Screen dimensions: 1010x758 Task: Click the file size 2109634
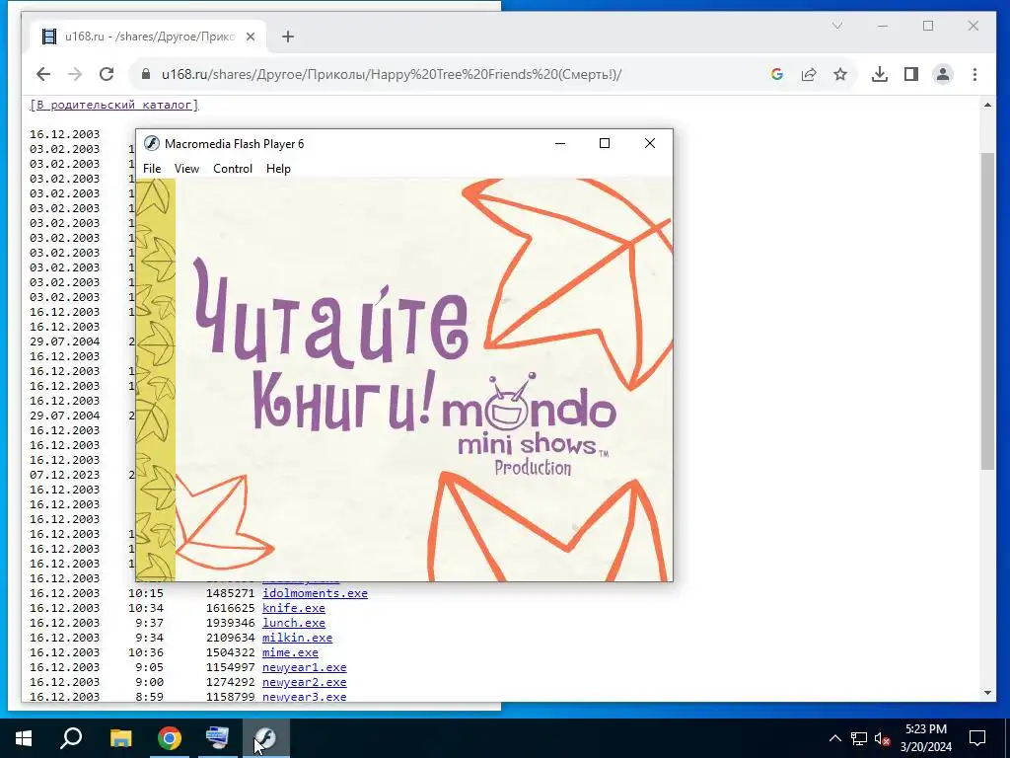click(230, 638)
